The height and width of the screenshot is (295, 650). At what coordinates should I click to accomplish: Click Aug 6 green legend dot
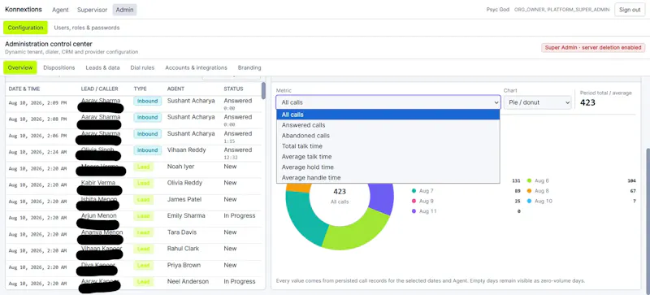click(x=530, y=181)
